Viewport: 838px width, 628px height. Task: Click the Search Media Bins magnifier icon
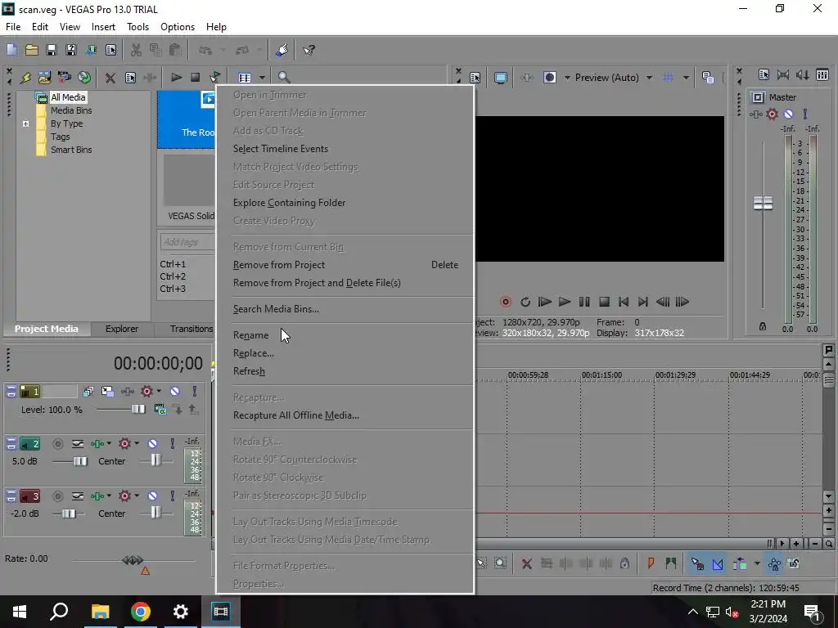284,78
